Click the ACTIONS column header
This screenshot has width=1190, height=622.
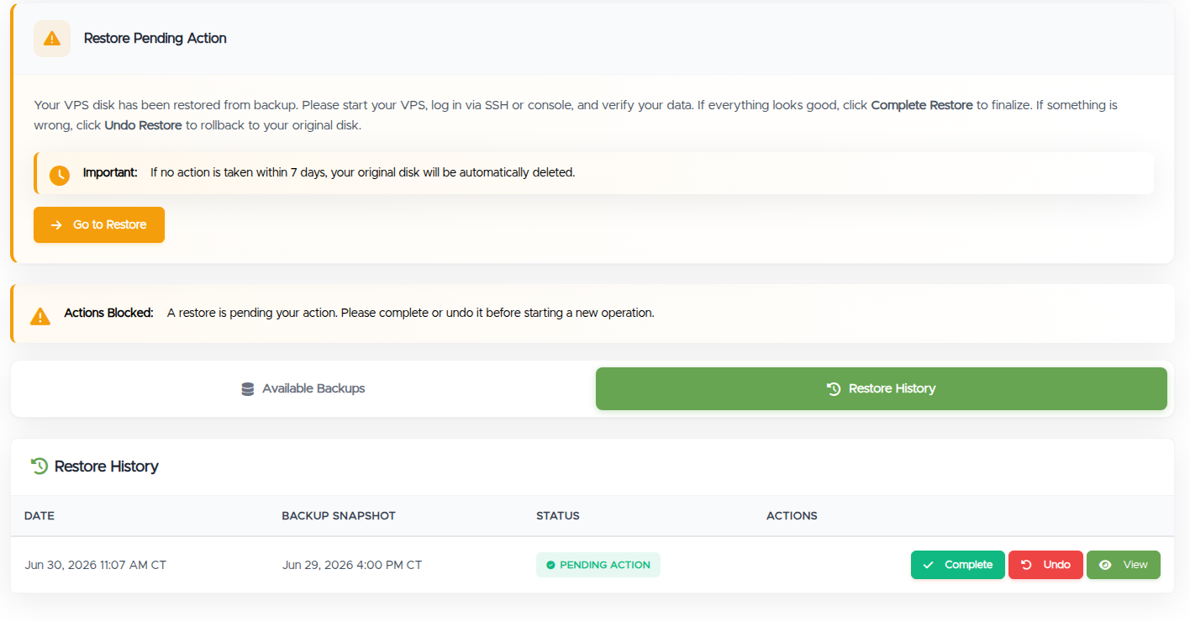[x=792, y=515]
